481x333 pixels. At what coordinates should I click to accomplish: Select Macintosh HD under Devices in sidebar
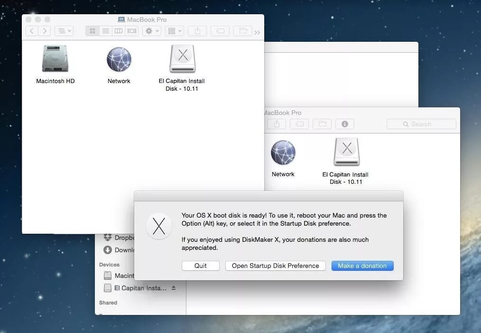[x=119, y=276]
